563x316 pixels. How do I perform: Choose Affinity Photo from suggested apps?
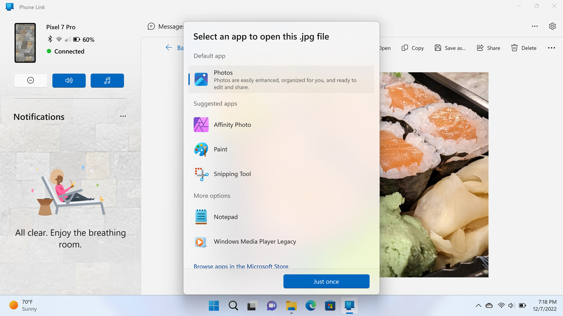[232, 125]
